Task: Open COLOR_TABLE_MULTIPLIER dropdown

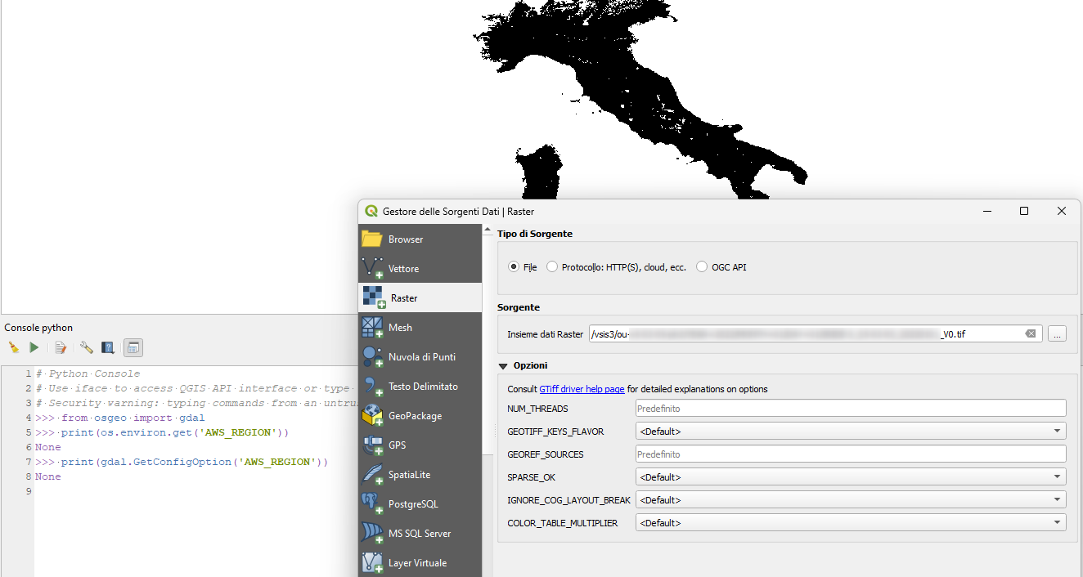Action: 851,522
